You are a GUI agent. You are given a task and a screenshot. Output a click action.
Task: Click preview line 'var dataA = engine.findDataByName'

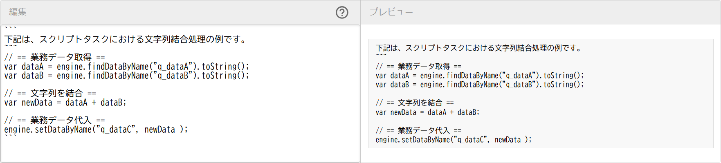point(480,75)
